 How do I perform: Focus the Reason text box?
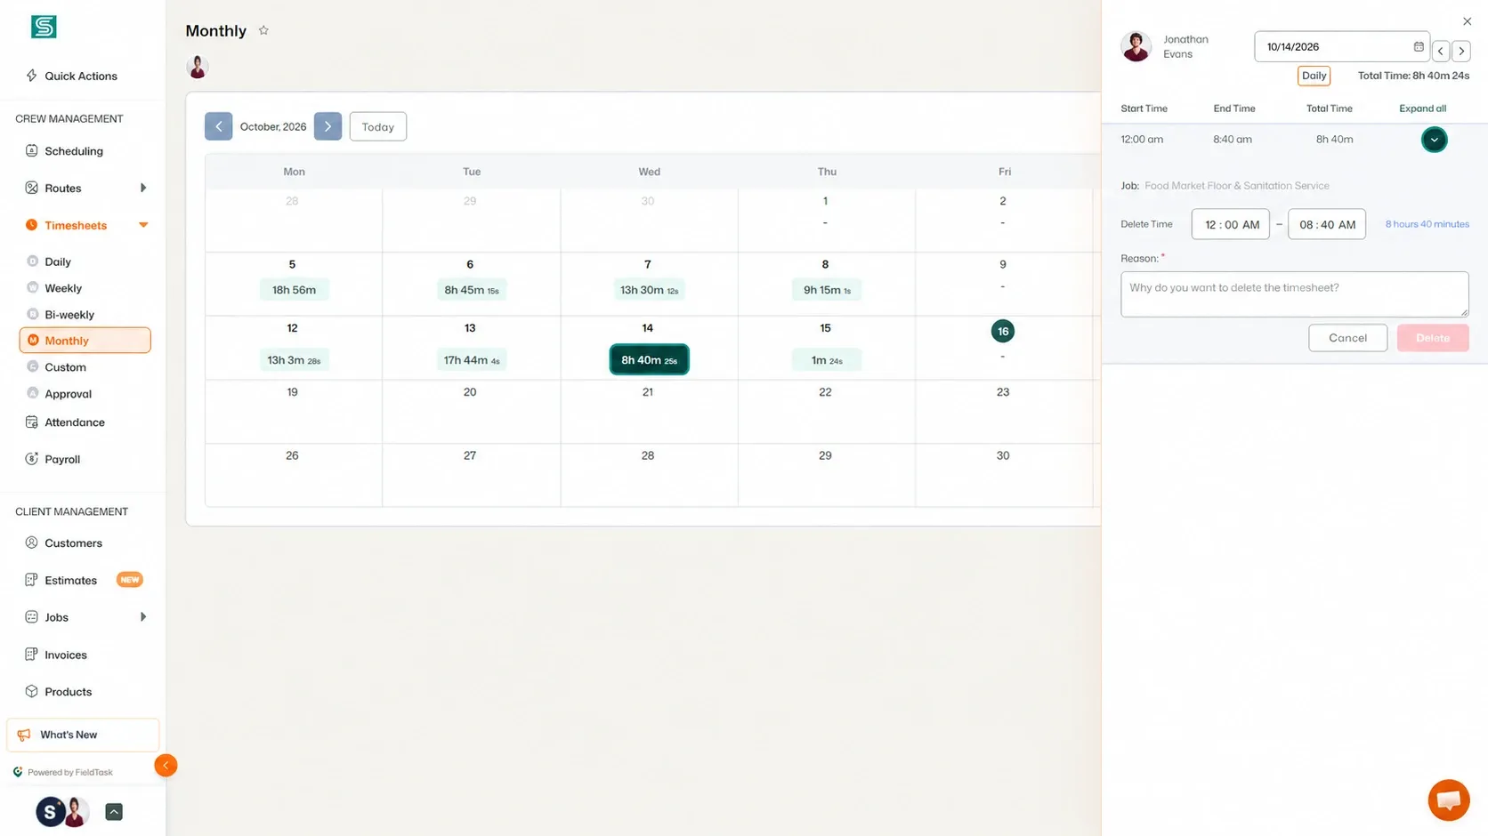coord(1294,294)
